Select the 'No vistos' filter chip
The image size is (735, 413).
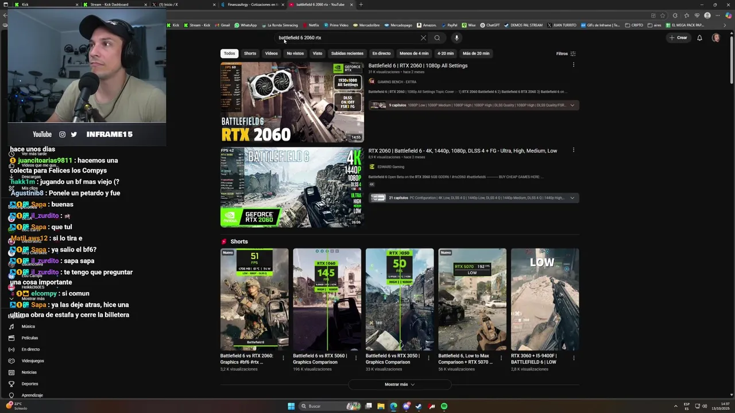[295, 53]
